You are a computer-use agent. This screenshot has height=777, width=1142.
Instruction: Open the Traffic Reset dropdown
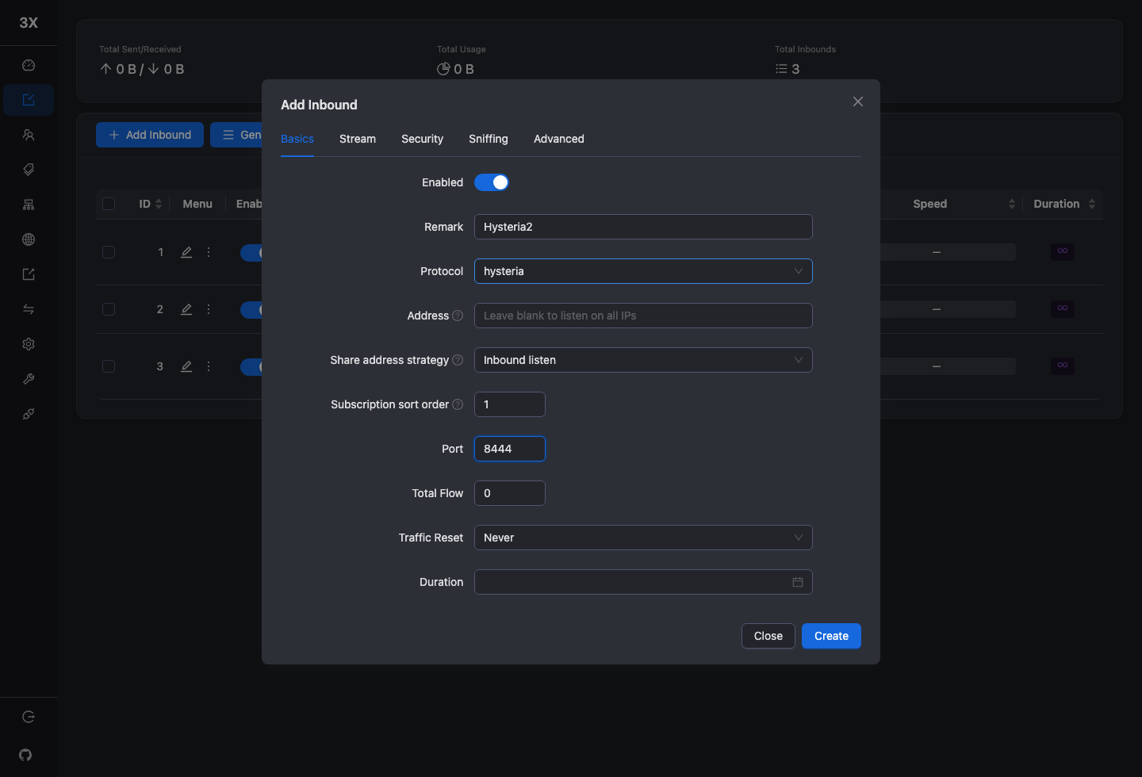643,538
